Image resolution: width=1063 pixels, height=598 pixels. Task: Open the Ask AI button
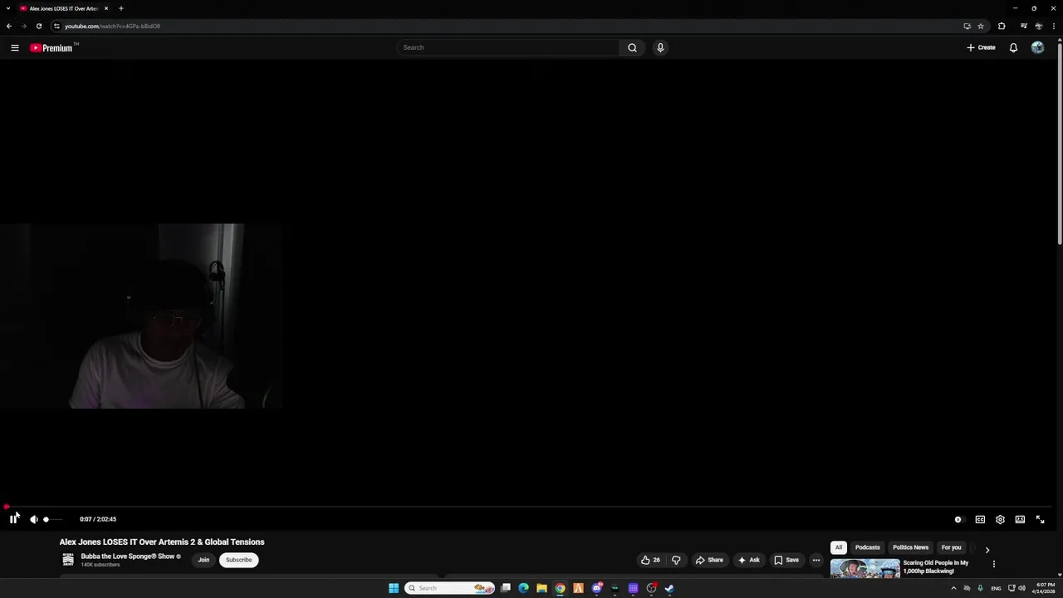point(748,560)
